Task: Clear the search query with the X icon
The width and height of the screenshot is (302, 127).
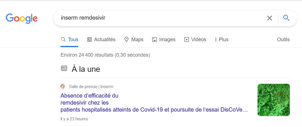Action: click(269, 18)
